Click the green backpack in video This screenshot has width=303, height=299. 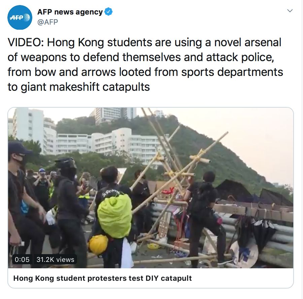tap(115, 215)
